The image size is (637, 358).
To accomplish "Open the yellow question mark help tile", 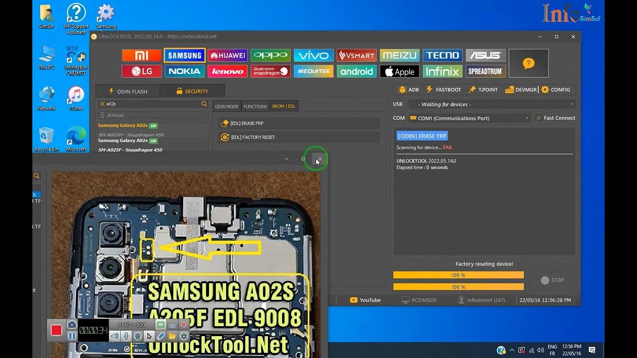I will (x=529, y=63).
